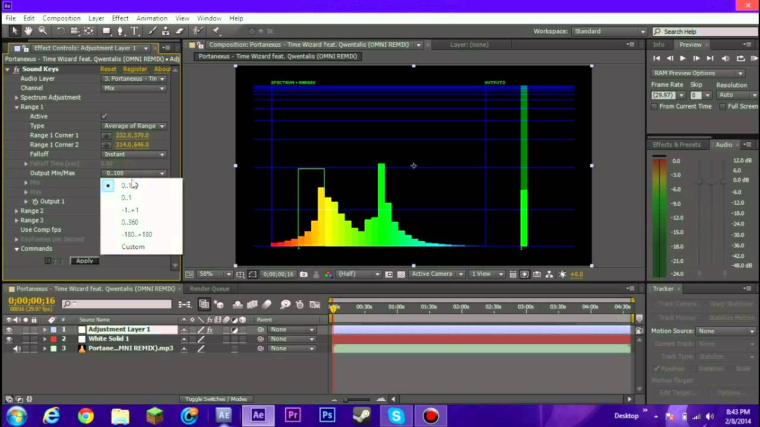
Task: Hide the Adjustment Layer 1 eye
Action: (x=9, y=329)
